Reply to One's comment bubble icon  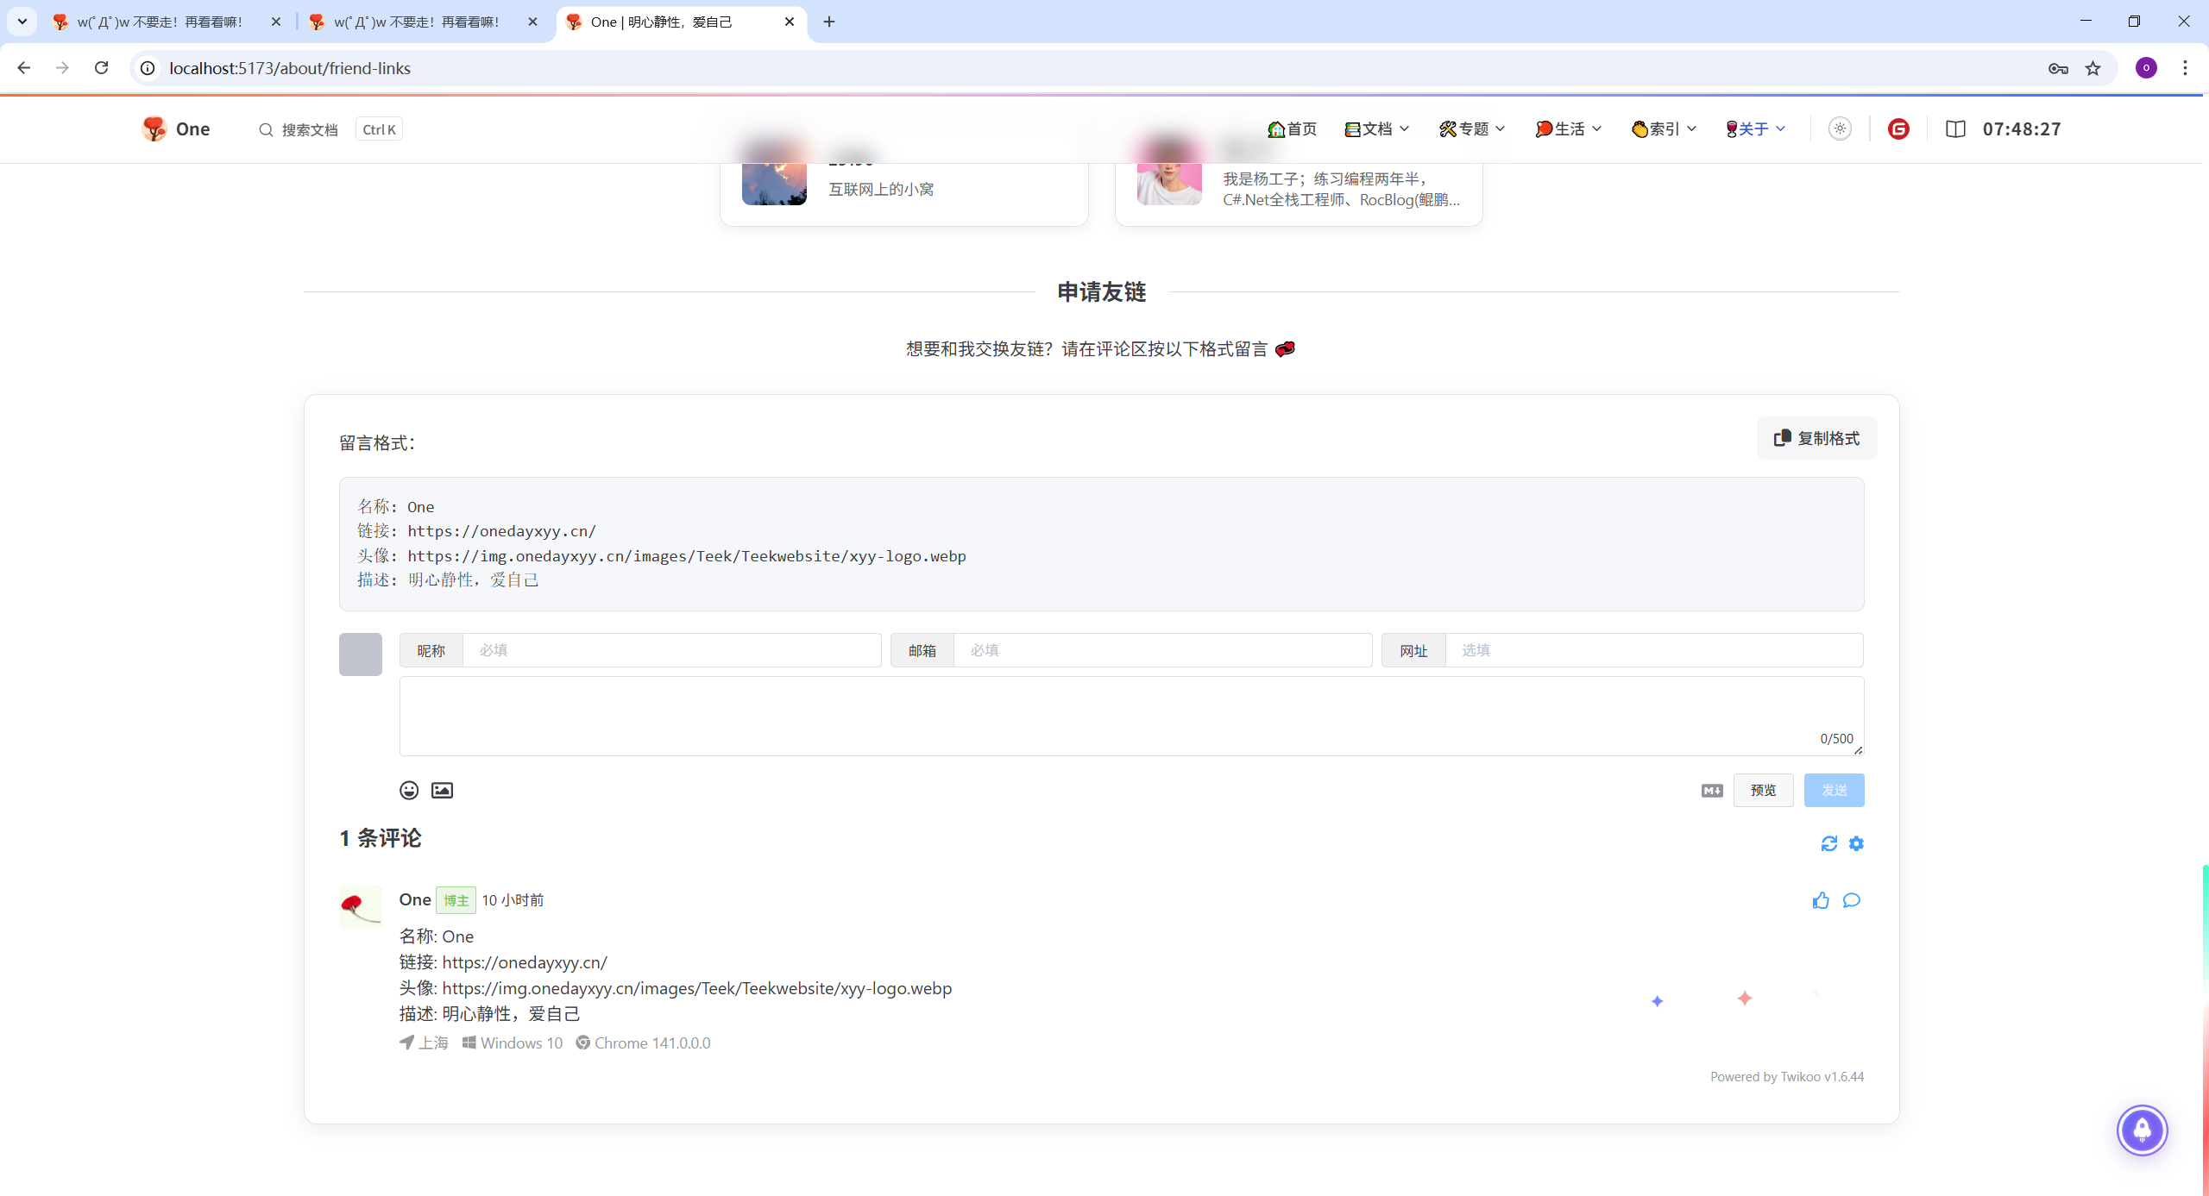pyautogui.click(x=1852, y=900)
